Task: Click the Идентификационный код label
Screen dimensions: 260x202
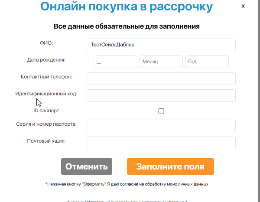Action: click(46, 94)
